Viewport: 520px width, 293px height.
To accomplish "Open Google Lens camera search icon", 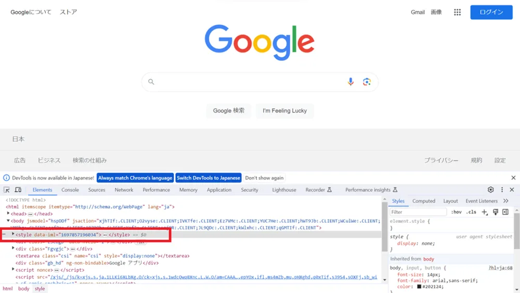I will (367, 82).
